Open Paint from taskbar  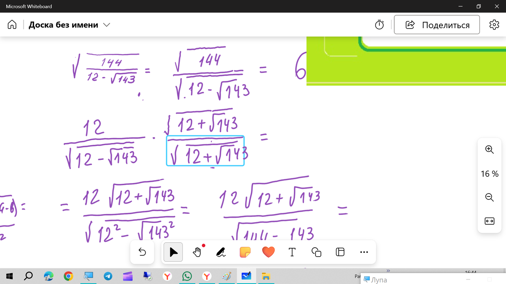click(x=227, y=276)
